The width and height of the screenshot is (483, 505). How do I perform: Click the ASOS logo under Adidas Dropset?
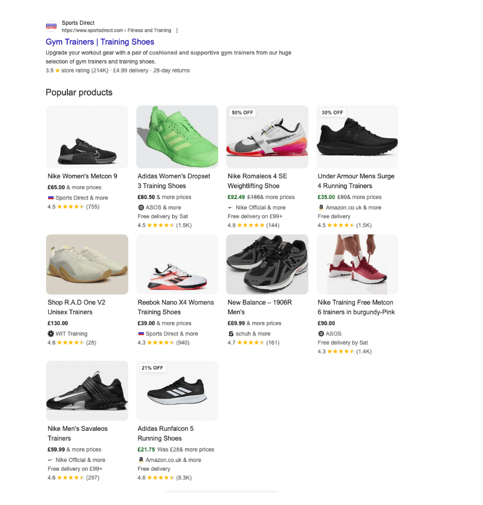tap(140, 207)
